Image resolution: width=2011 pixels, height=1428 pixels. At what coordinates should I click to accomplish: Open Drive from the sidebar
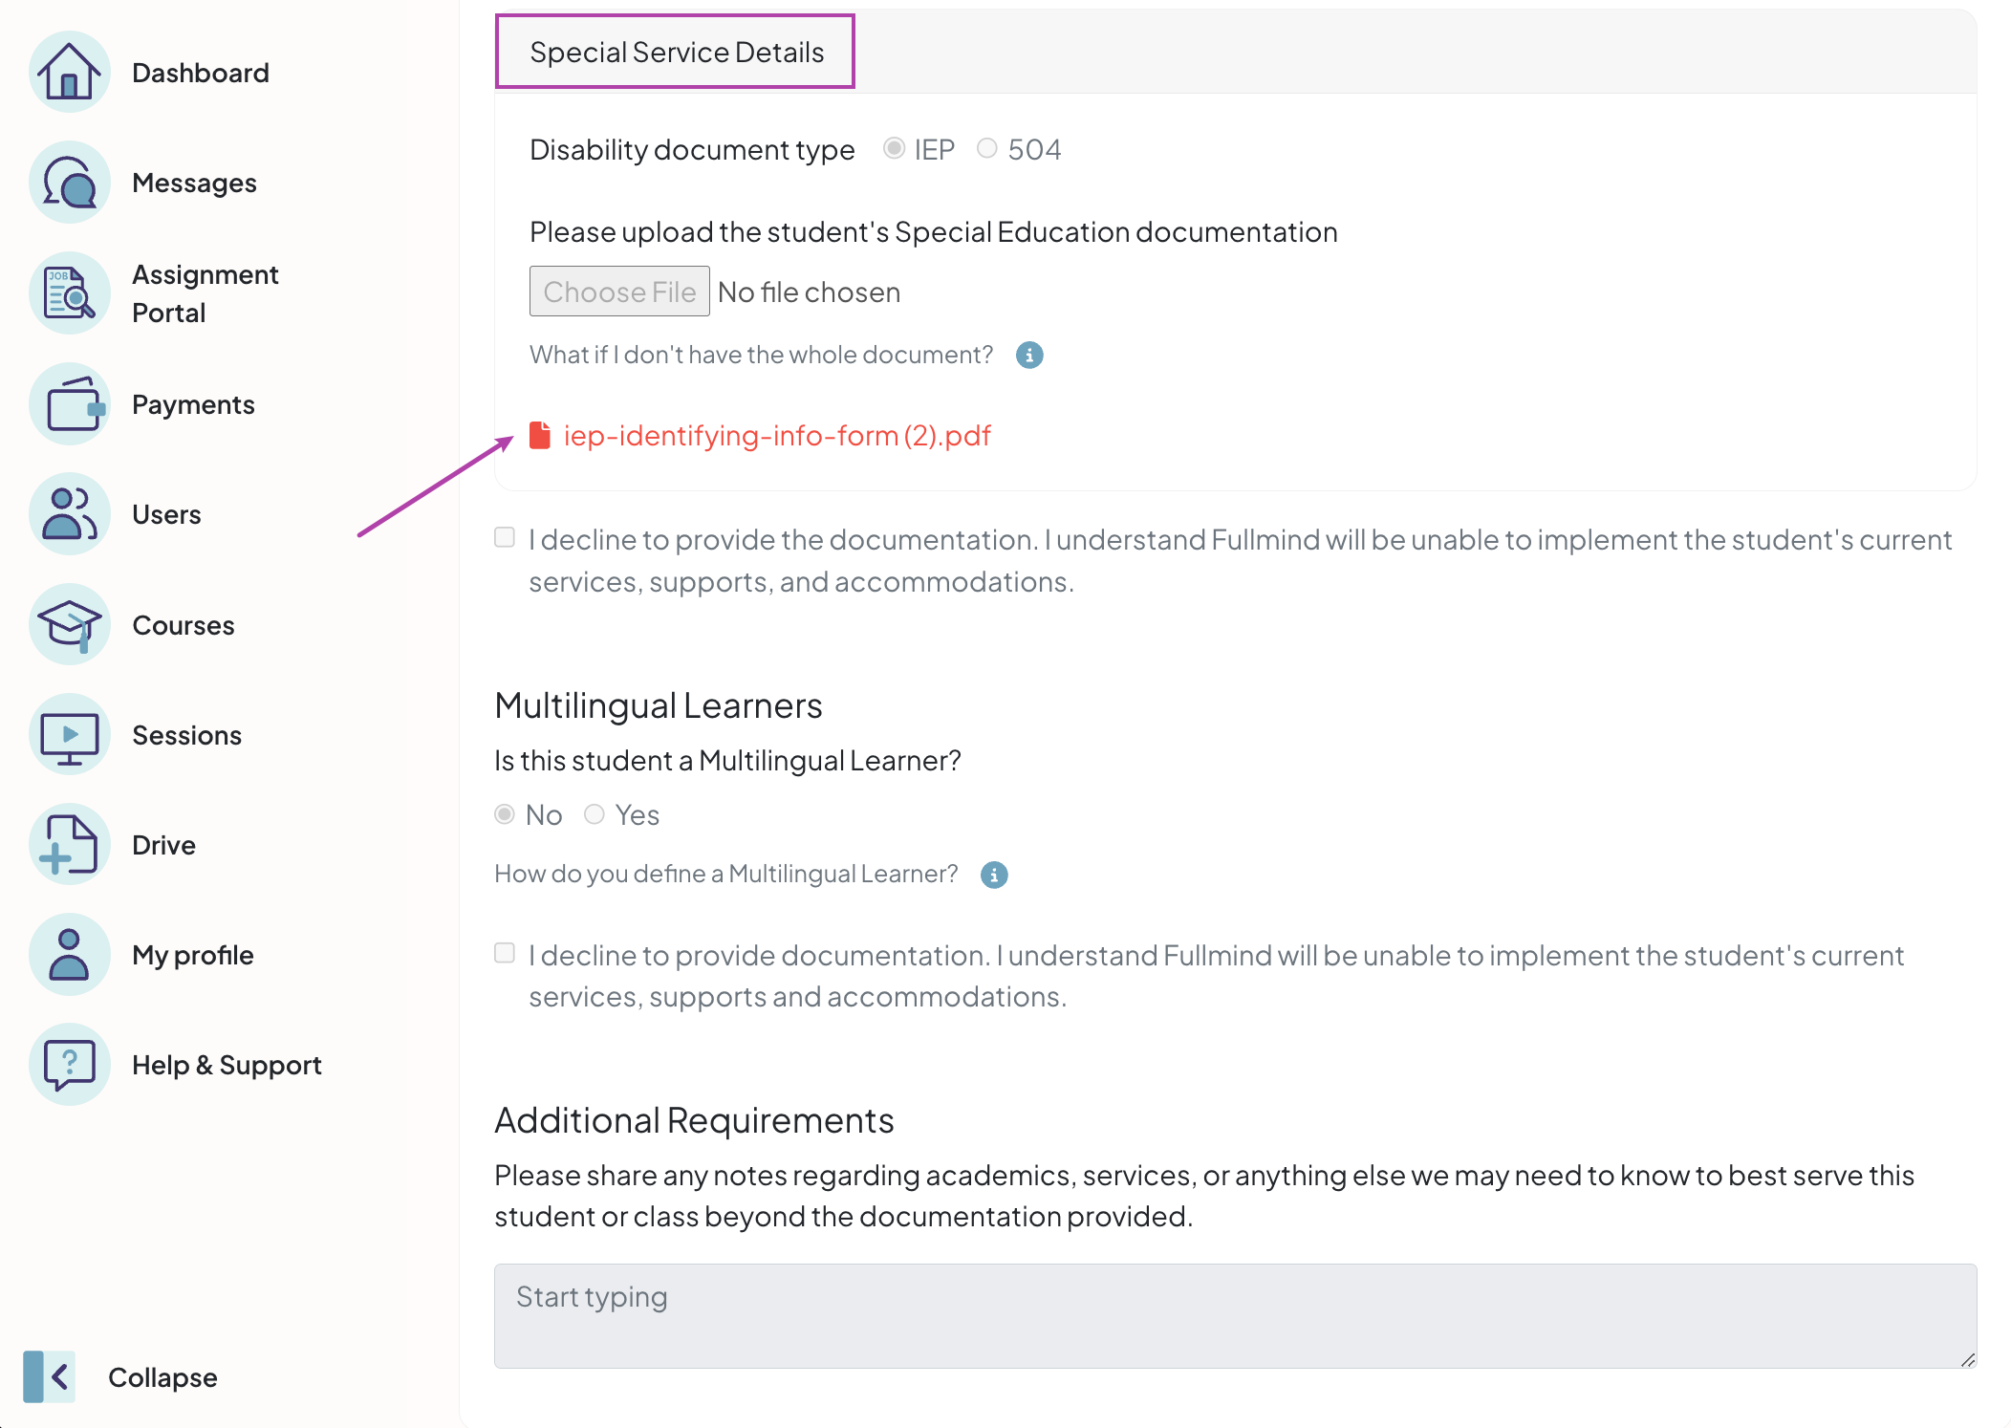click(162, 844)
